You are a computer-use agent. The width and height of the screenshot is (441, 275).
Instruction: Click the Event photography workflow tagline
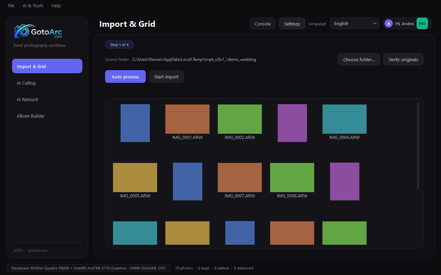click(x=39, y=45)
